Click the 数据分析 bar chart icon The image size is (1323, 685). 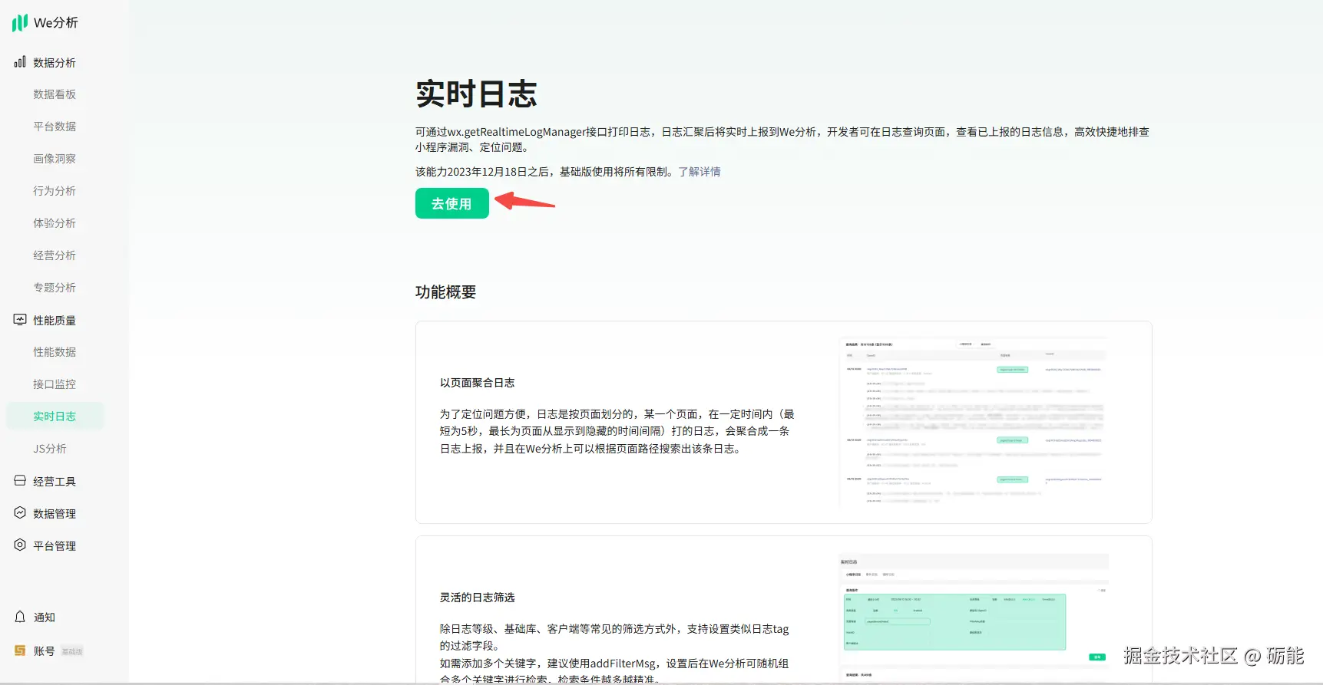pos(20,62)
